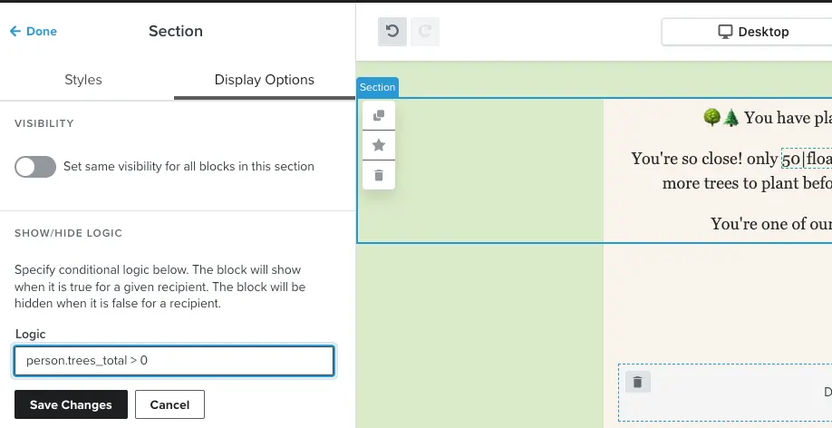Select the "You're one of our" text line
This screenshot has width=832, height=428.
tap(770, 224)
